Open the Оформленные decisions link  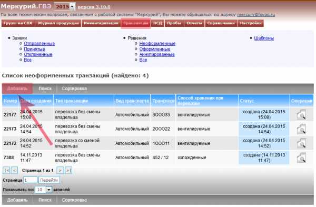tap(155, 49)
